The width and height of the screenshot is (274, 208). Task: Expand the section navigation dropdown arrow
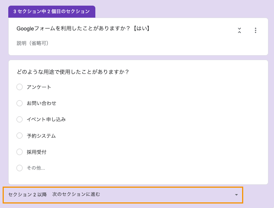pyautogui.click(x=236, y=195)
